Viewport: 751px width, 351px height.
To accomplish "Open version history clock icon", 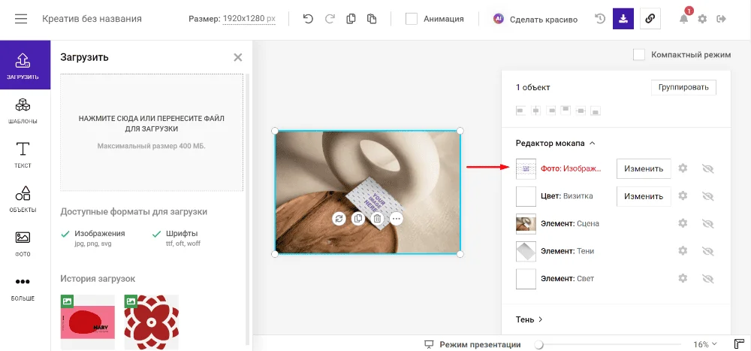I will (x=600, y=19).
